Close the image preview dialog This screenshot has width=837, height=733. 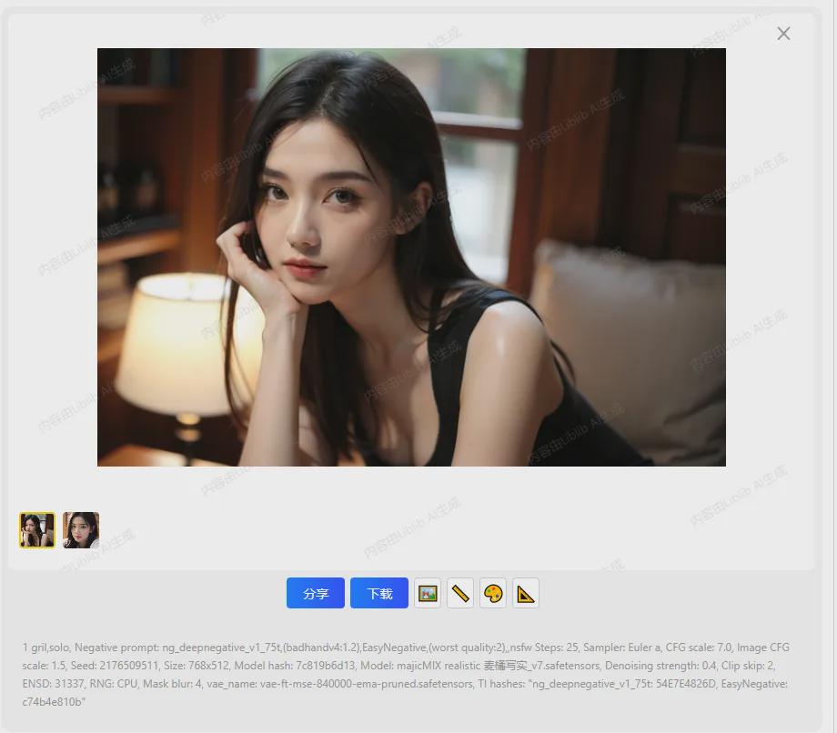pos(783,34)
